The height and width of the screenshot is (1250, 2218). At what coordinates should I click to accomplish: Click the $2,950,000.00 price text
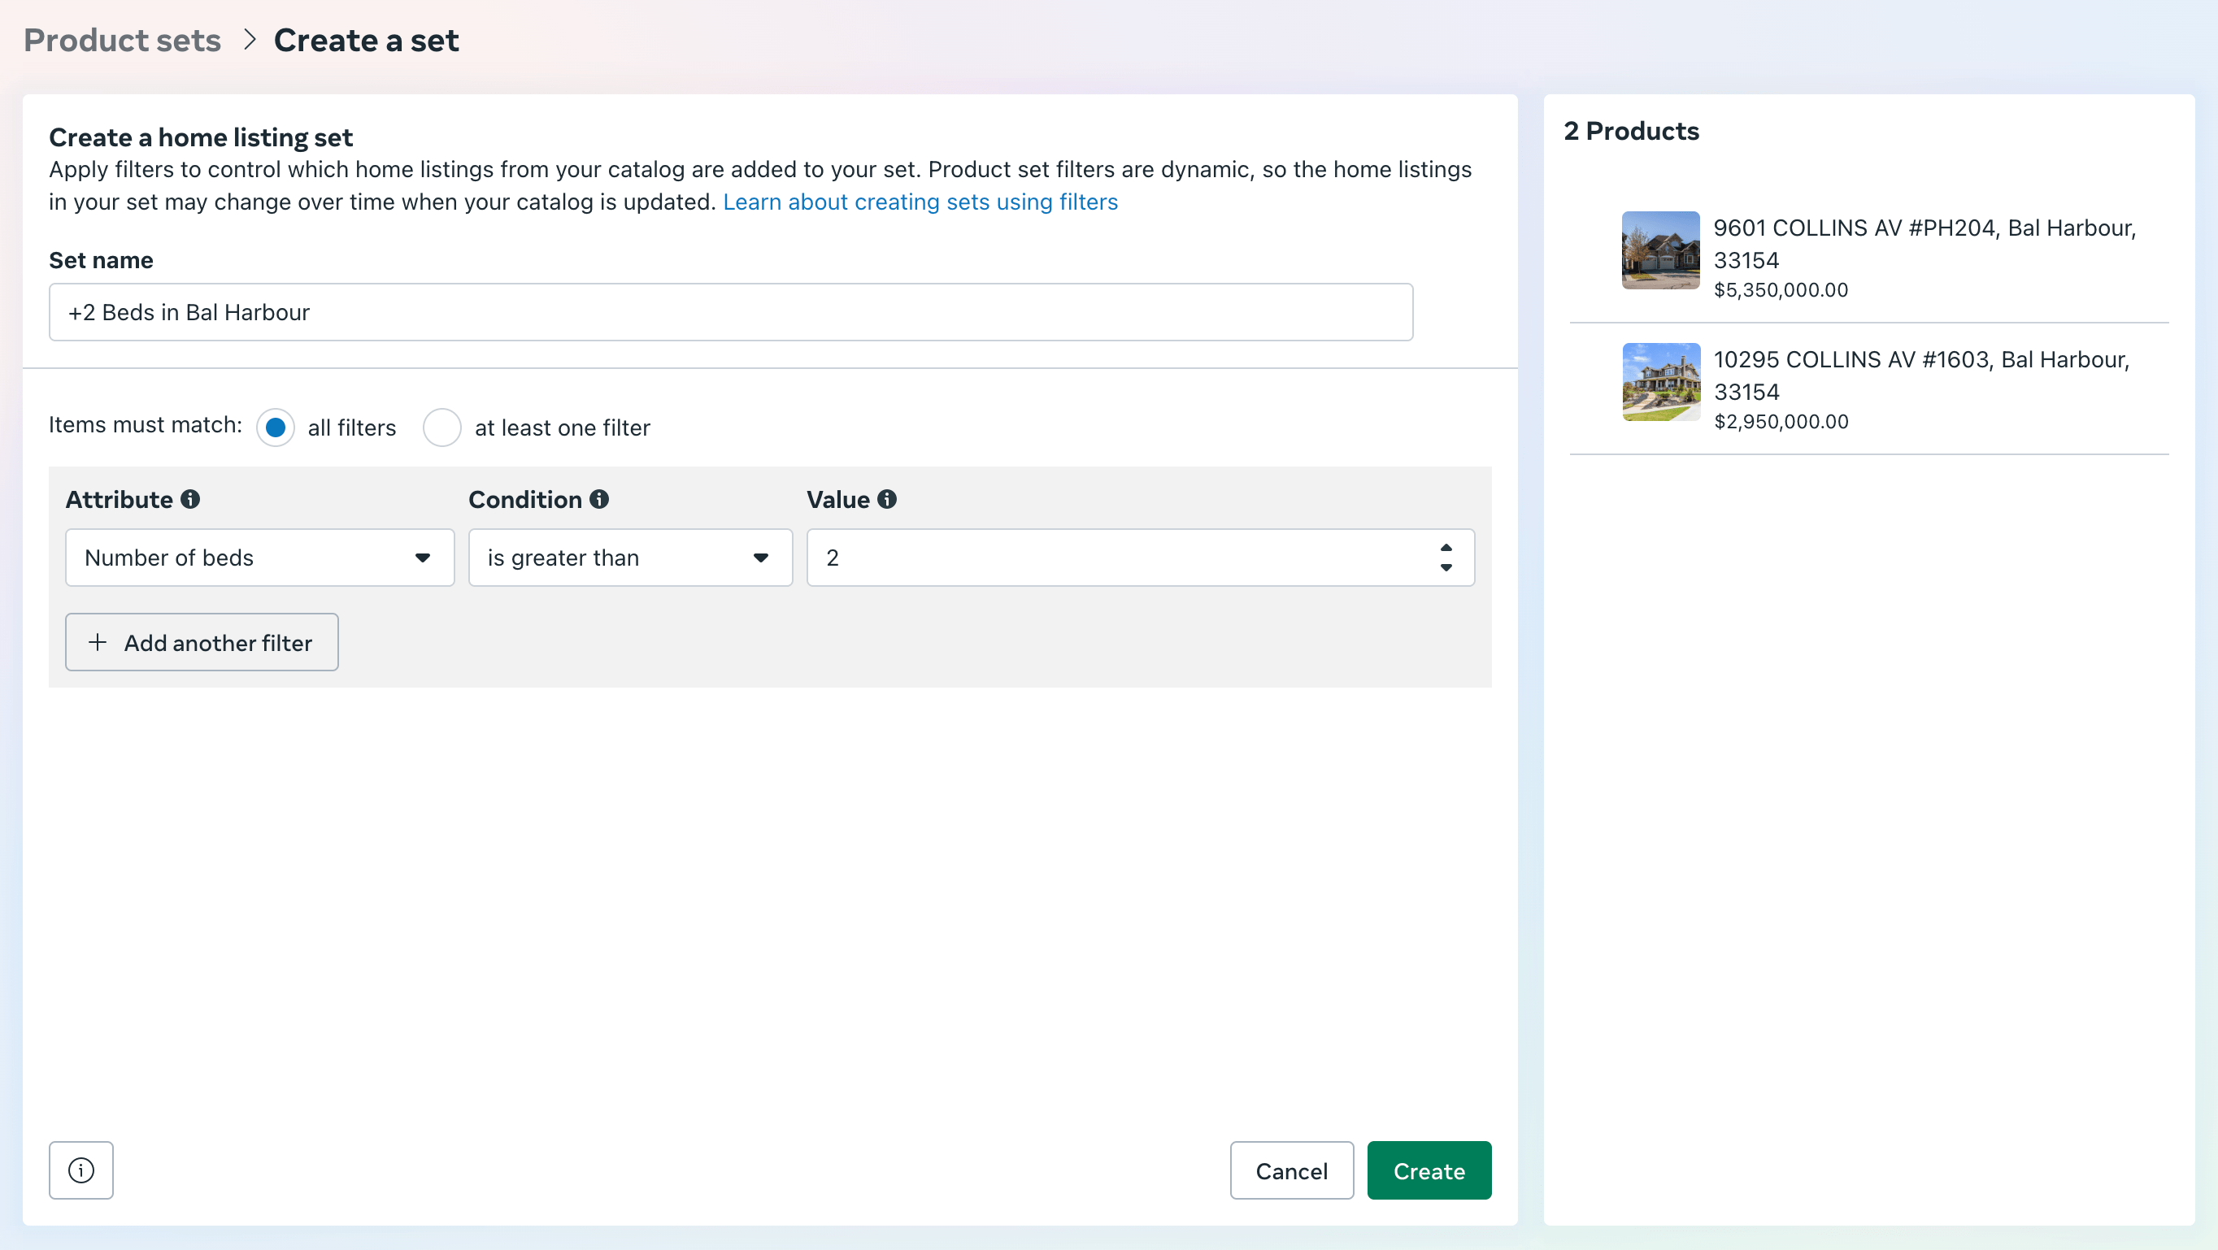click(x=1781, y=422)
